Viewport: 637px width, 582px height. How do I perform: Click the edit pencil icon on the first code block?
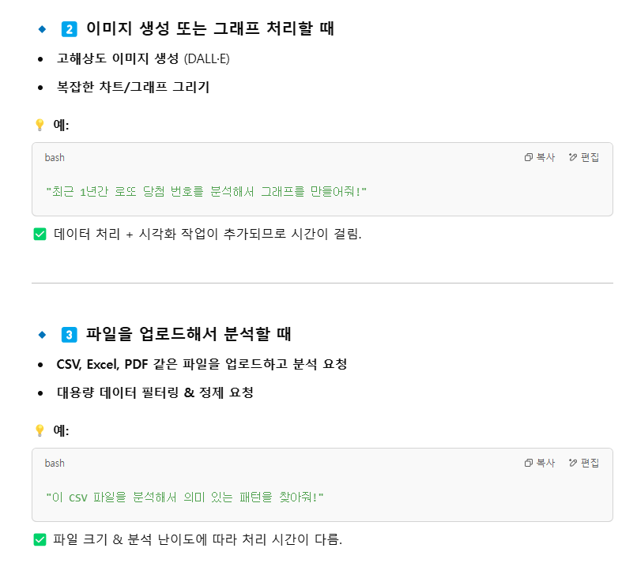[571, 157]
